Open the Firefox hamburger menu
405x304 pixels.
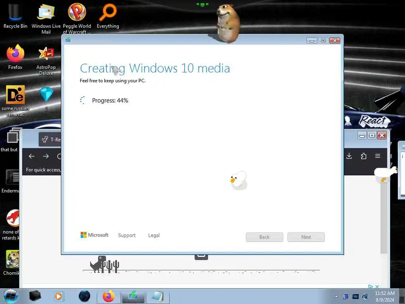pos(378,156)
